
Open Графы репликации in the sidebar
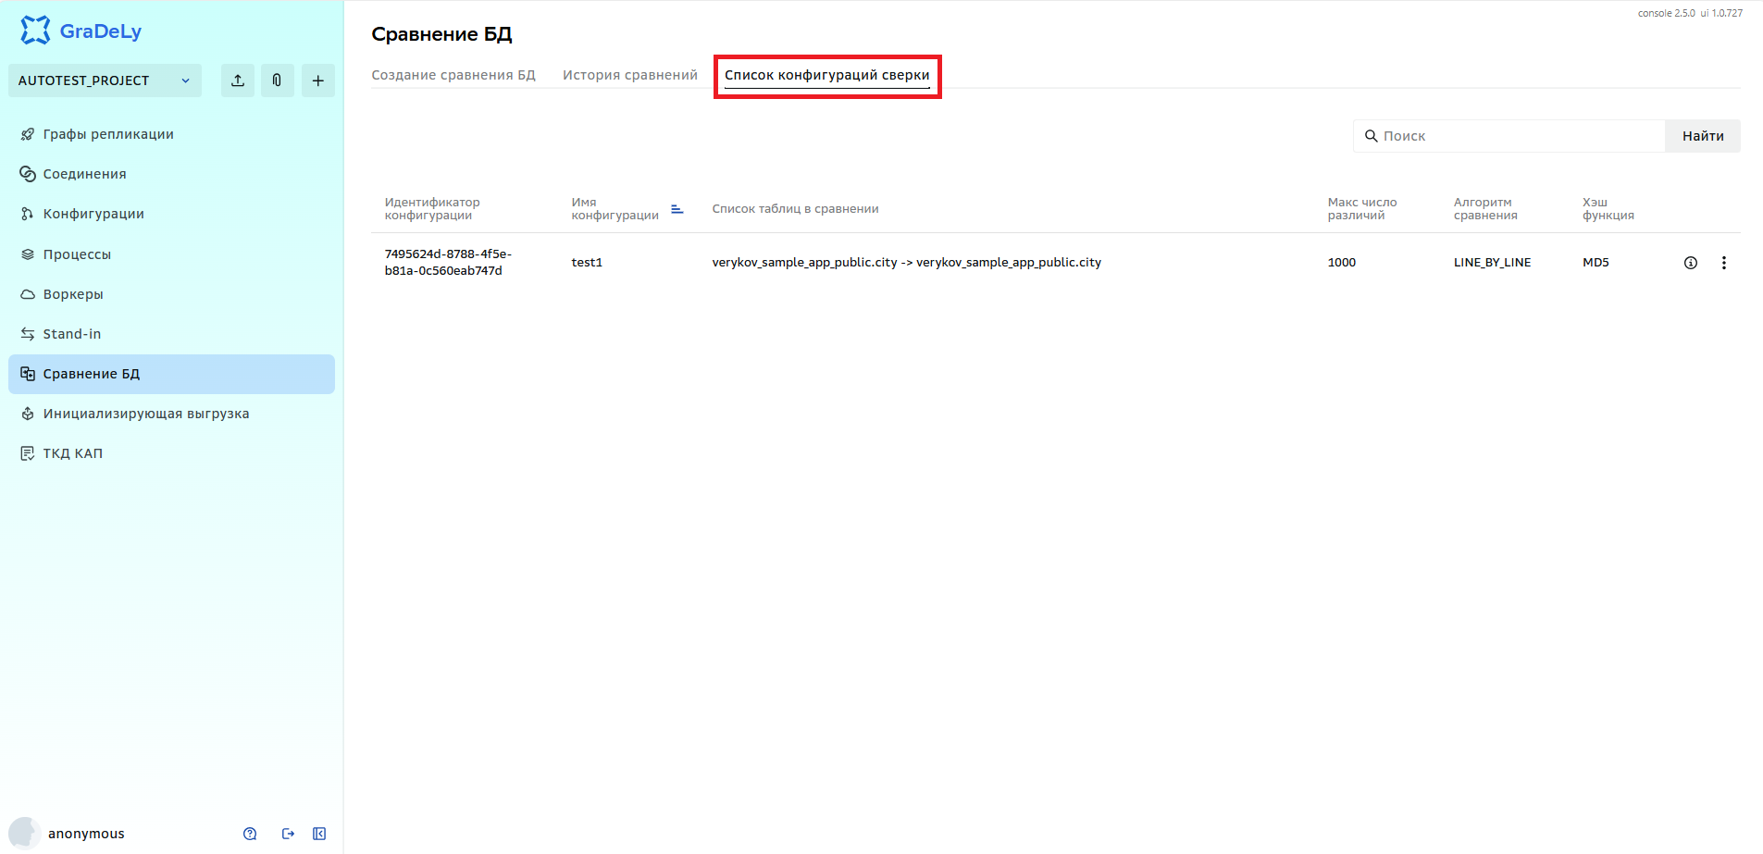point(171,134)
